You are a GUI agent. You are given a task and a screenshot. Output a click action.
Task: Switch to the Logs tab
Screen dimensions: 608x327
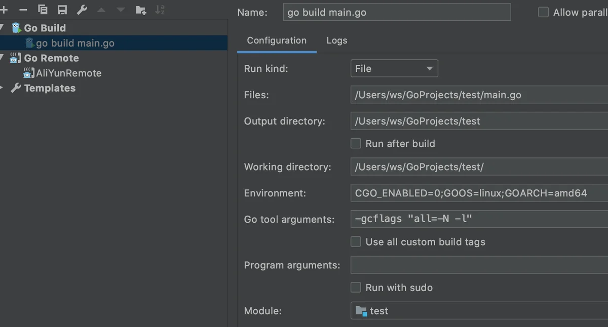coord(337,40)
